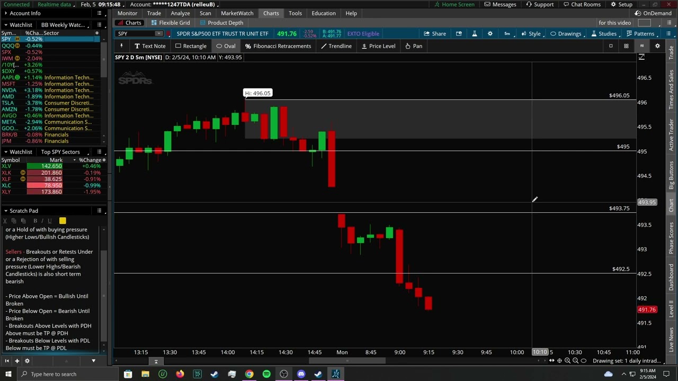The image size is (678, 381).
Task: Open the 5m timeframe selector
Action: click(x=507, y=34)
